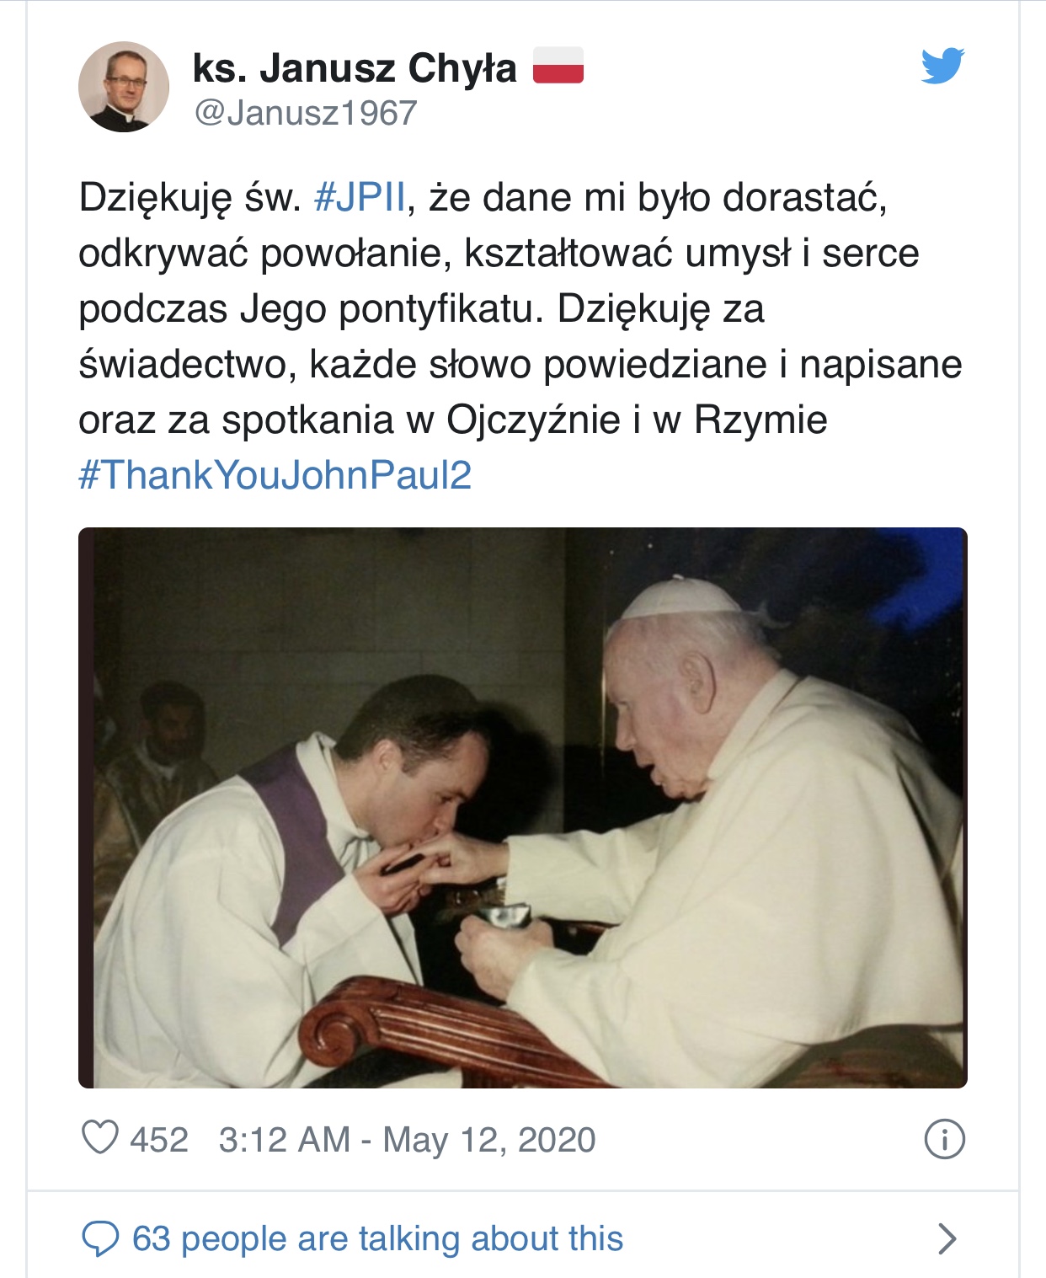Click the Polish flag emoji beside name

click(x=558, y=66)
